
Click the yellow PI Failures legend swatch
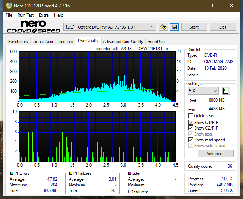(x=71, y=173)
